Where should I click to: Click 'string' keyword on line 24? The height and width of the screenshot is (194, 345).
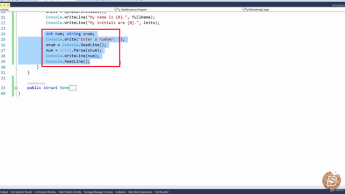click(74, 33)
